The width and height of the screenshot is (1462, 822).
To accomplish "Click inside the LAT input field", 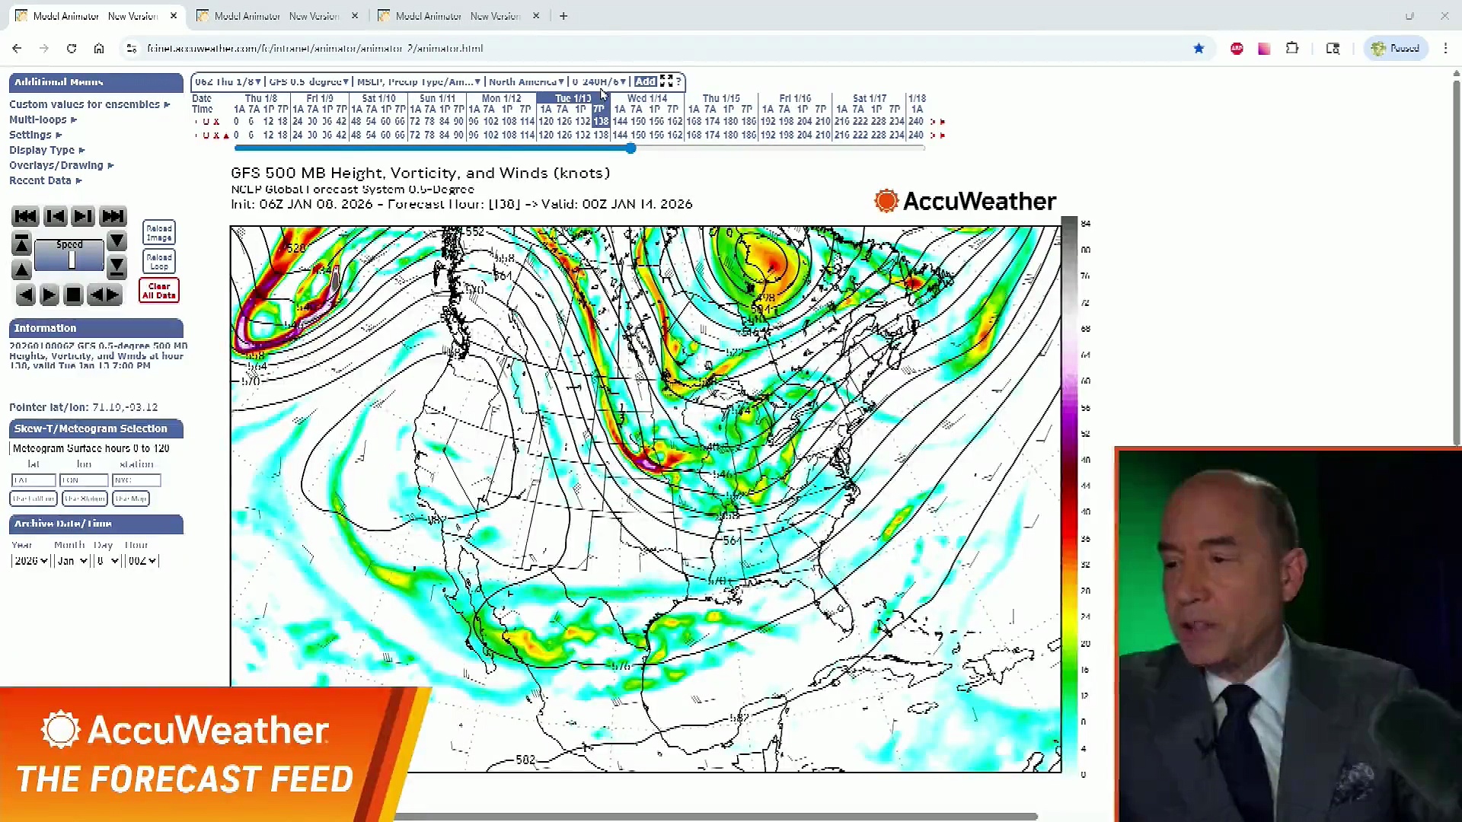I will pos(33,480).
